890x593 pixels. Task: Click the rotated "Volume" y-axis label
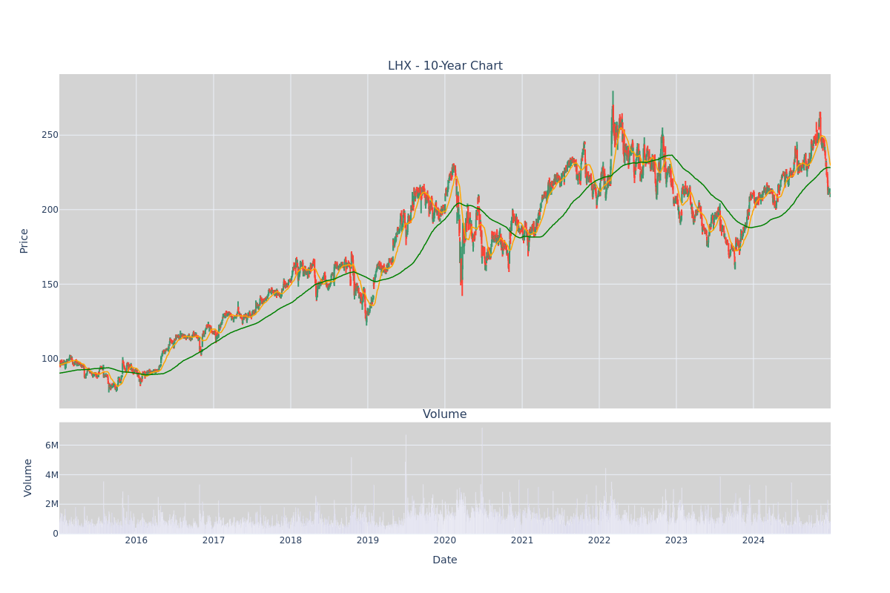28,477
